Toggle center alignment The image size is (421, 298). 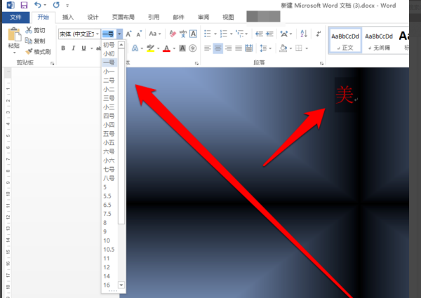(218, 48)
